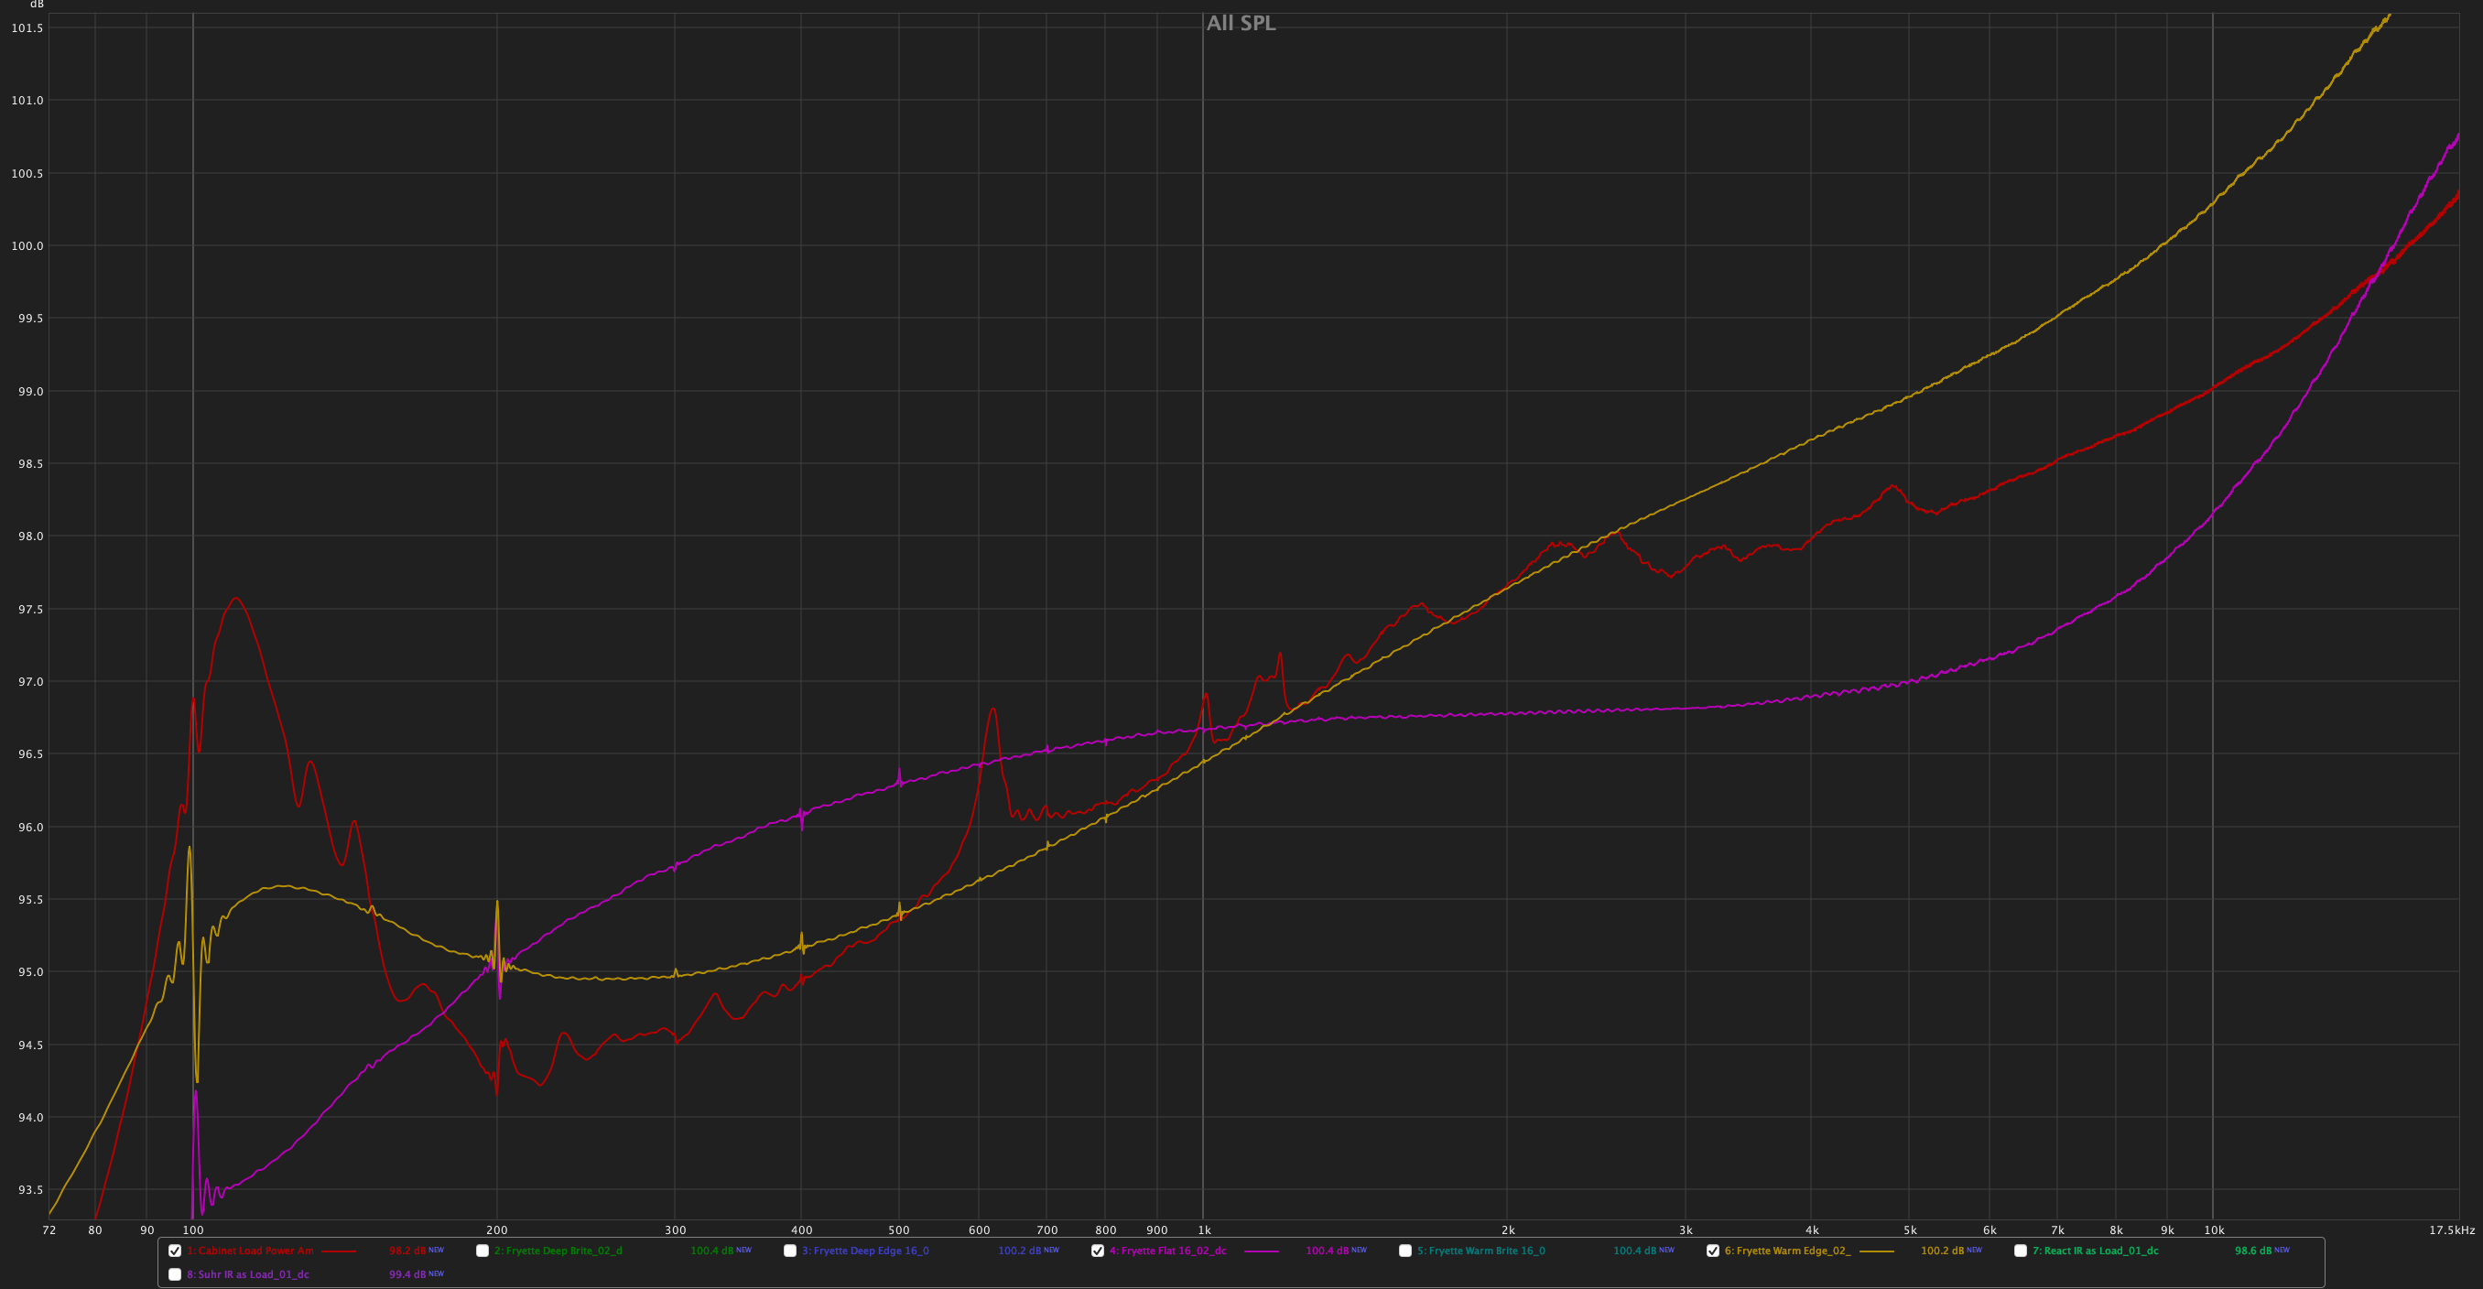Image resolution: width=2483 pixels, height=1289 pixels.
Task: Click the All SPL graph title
Action: coord(1241,23)
